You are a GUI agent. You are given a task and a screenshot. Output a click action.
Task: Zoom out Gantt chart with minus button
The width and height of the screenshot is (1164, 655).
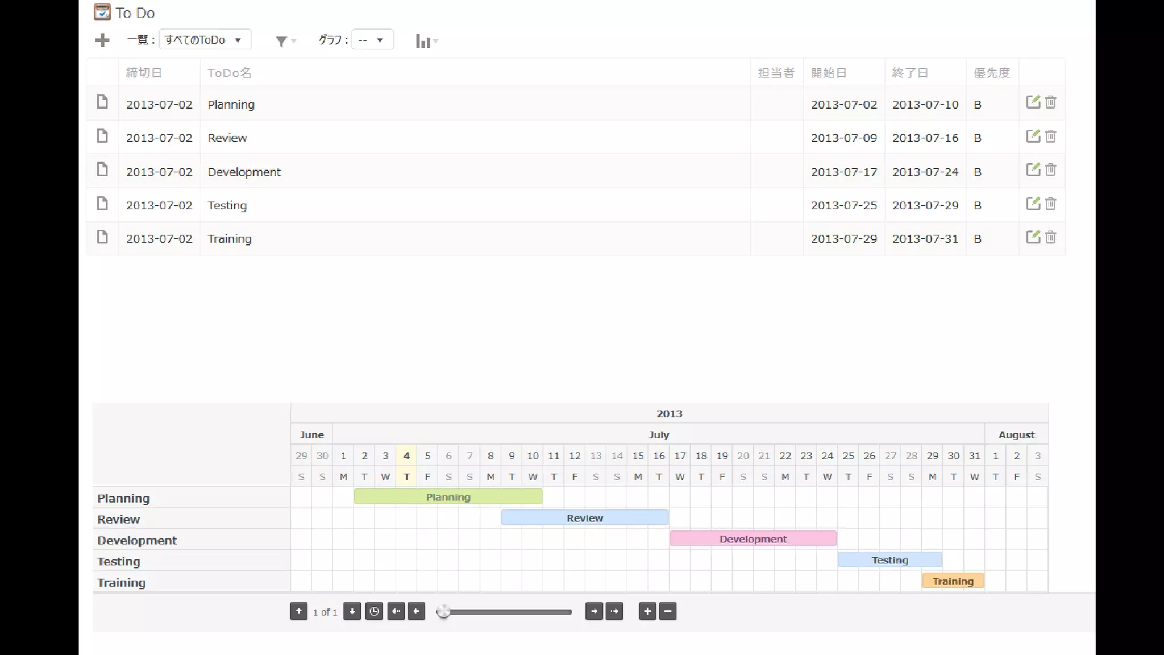pyautogui.click(x=668, y=611)
